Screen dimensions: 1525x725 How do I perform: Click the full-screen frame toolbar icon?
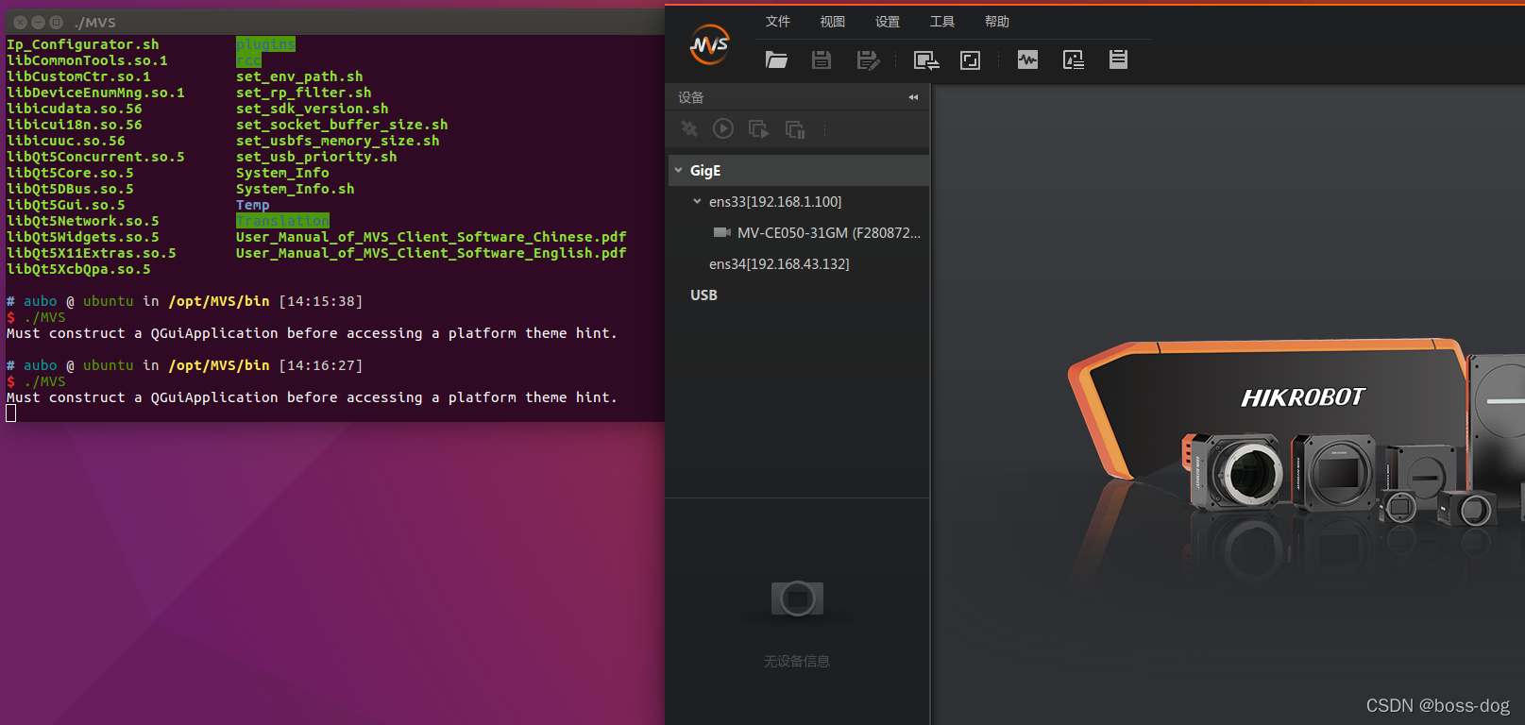pos(970,60)
